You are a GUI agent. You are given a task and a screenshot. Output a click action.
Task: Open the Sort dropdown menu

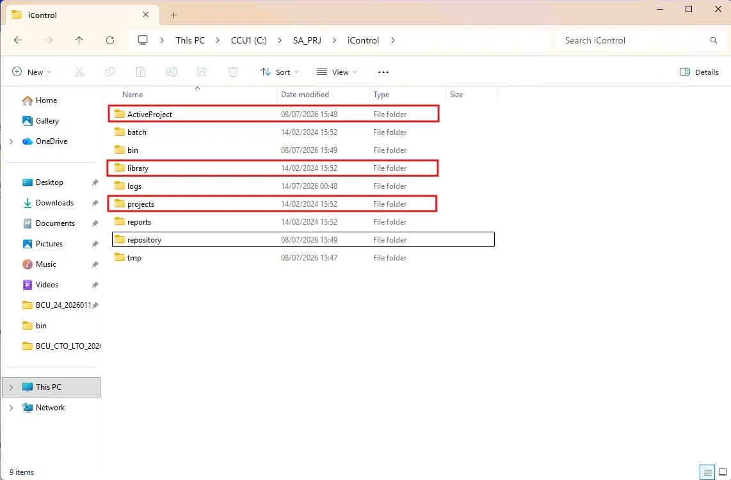(x=279, y=72)
